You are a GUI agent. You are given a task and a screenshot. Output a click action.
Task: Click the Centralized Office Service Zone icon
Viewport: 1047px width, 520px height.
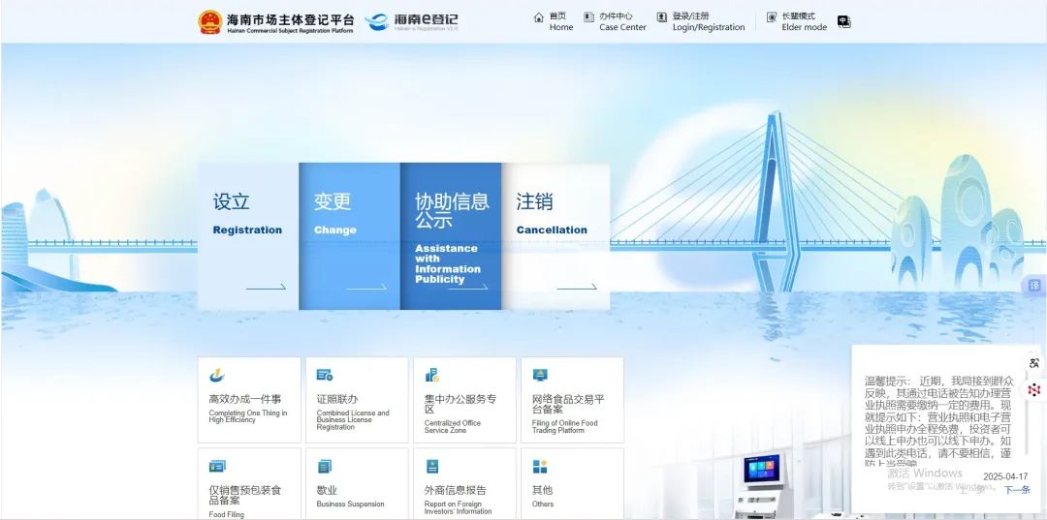coord(432,375)
